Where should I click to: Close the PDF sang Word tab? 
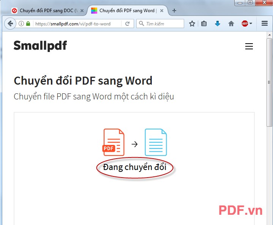tap(162, 11)
